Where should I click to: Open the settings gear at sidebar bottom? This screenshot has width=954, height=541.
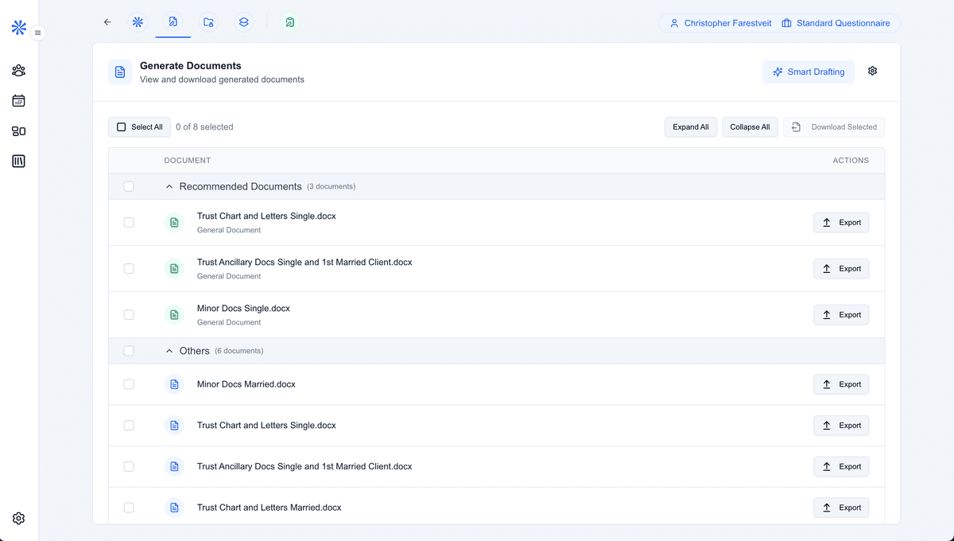[19, 518]
